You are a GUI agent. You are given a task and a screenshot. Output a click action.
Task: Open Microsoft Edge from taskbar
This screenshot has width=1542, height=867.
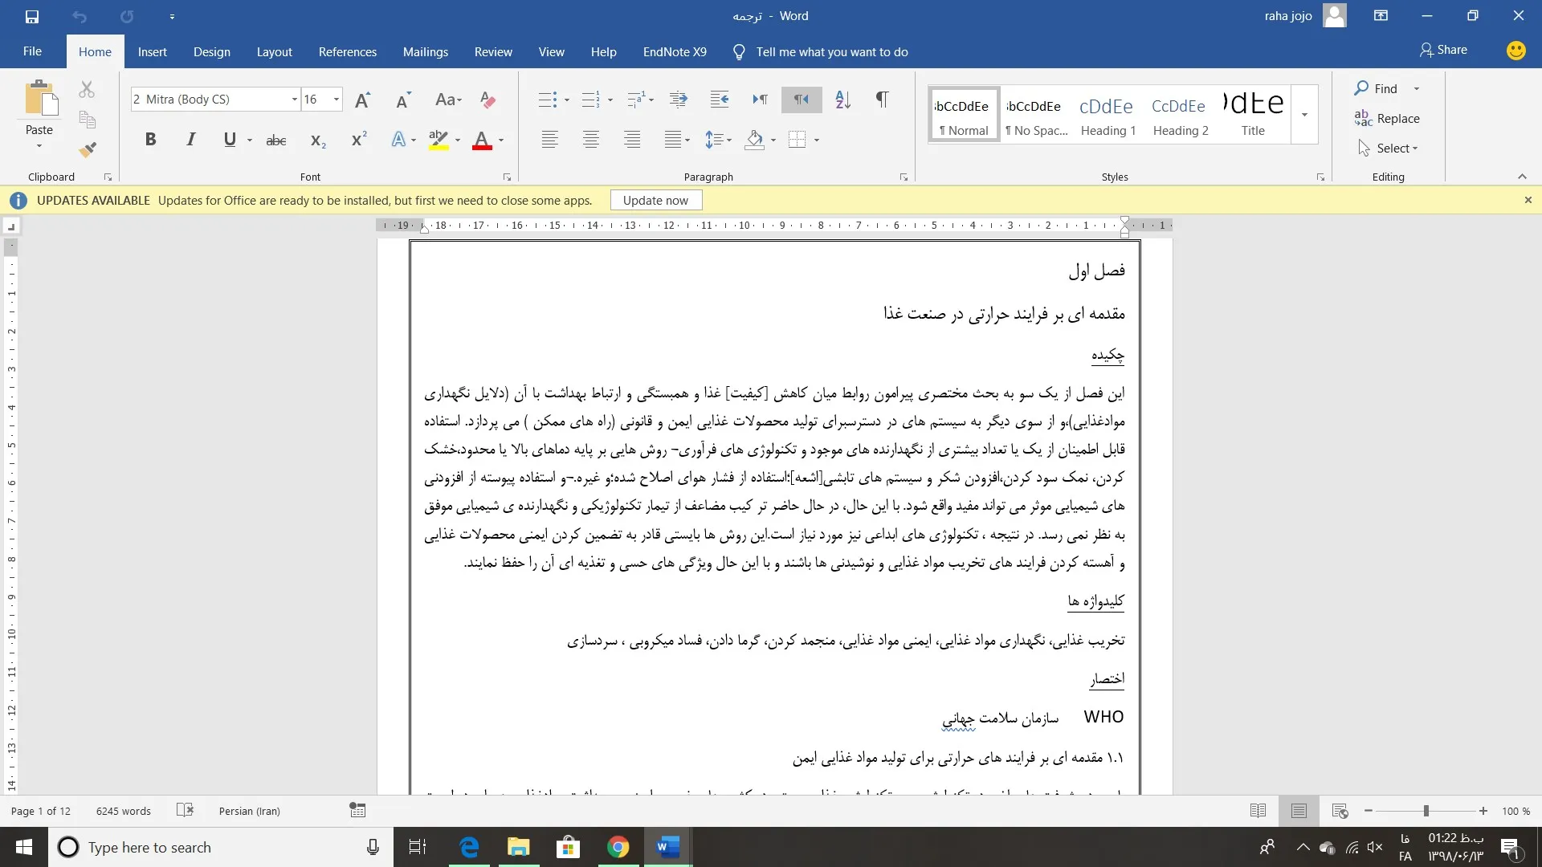pyautogui.click(x=469, y=847)
